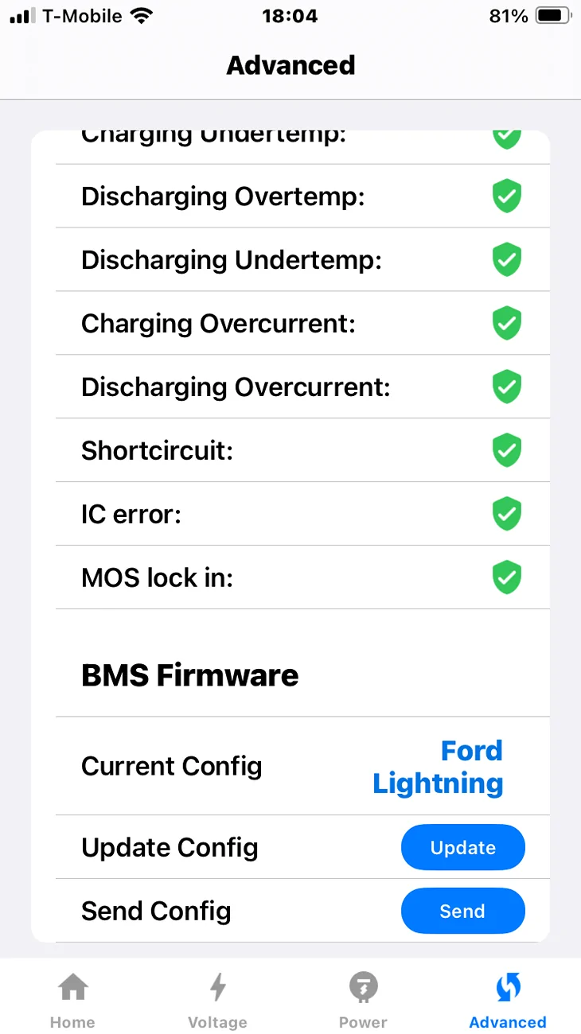The image size is (581, 1034).
Task: Tap the Advanced sync arrows icon
Action: click(x=508, y=988)
